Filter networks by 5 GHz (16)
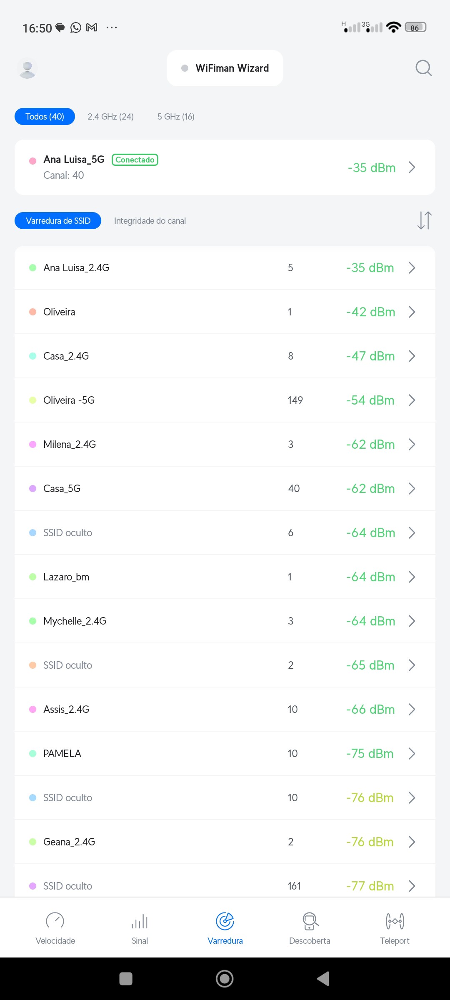The width and height of the screenshot is (450, 1000). [x=176, y=117]
